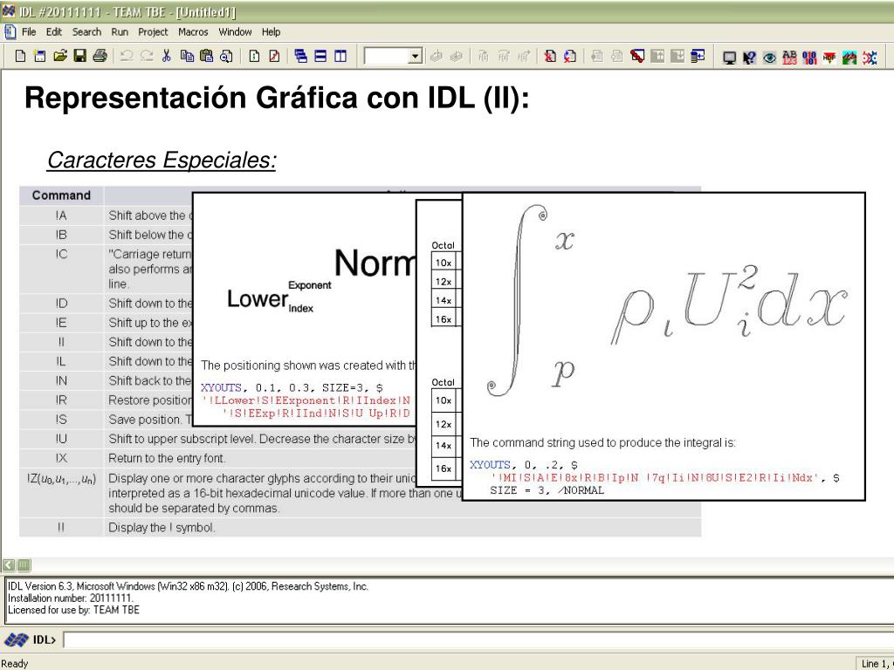Viewport: 894px width, 670px height.
Task: Cascade windows using the overlapping windows icon
Action: [301, 56]
